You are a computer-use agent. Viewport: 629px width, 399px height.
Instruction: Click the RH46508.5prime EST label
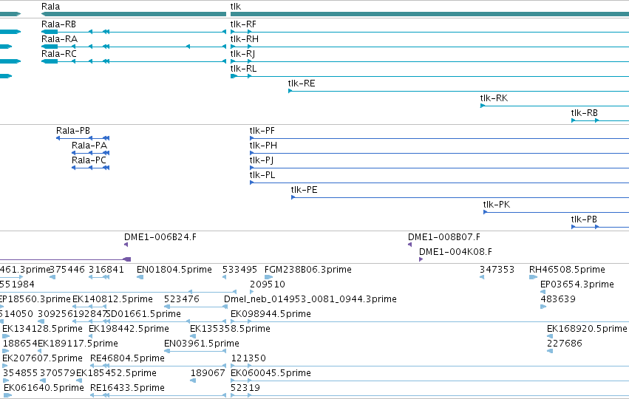point(567,270)
